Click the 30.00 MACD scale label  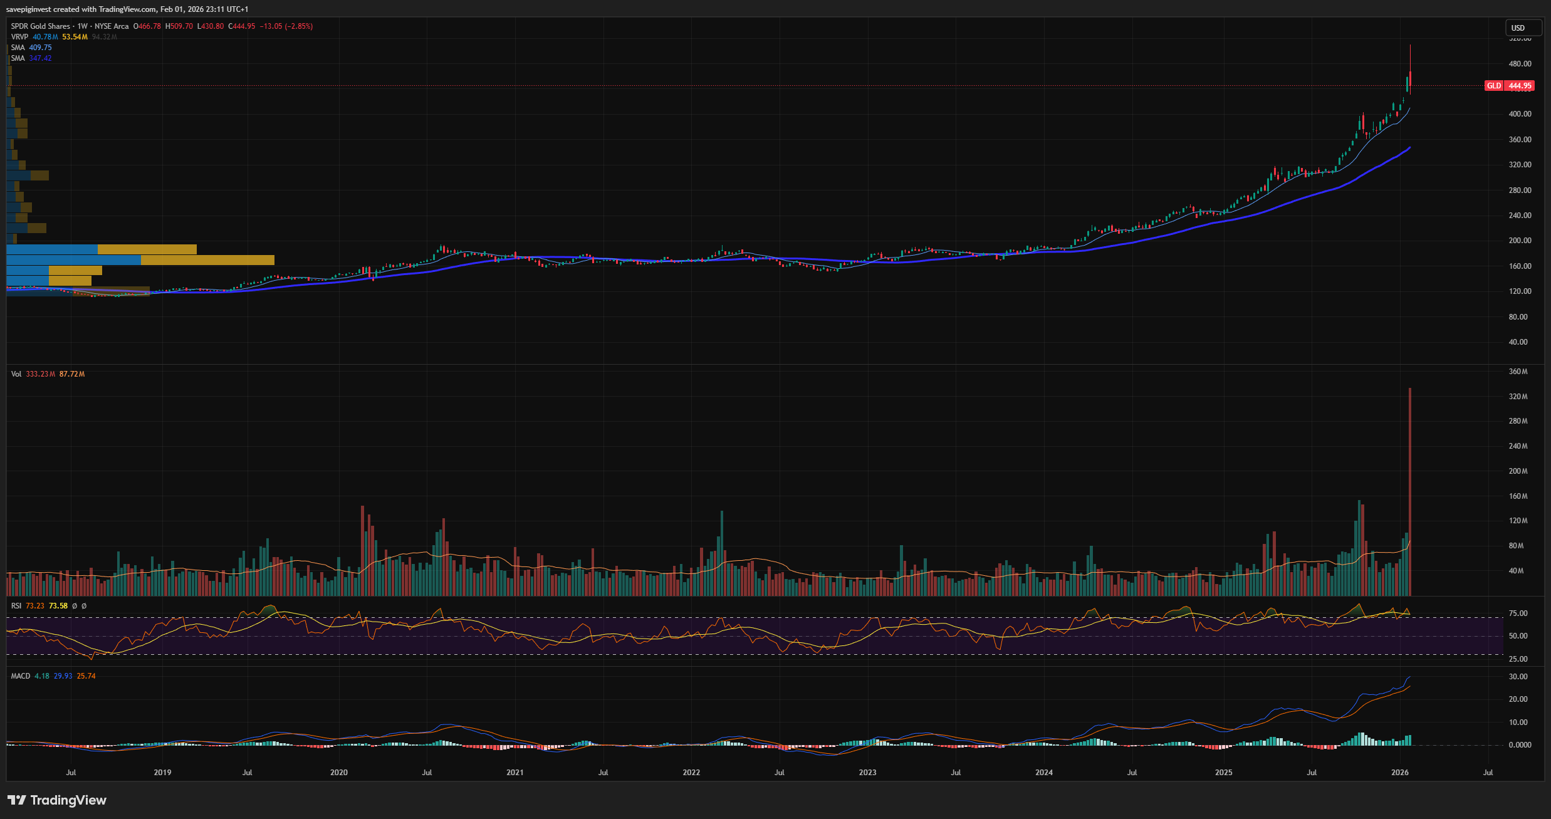1518,677
